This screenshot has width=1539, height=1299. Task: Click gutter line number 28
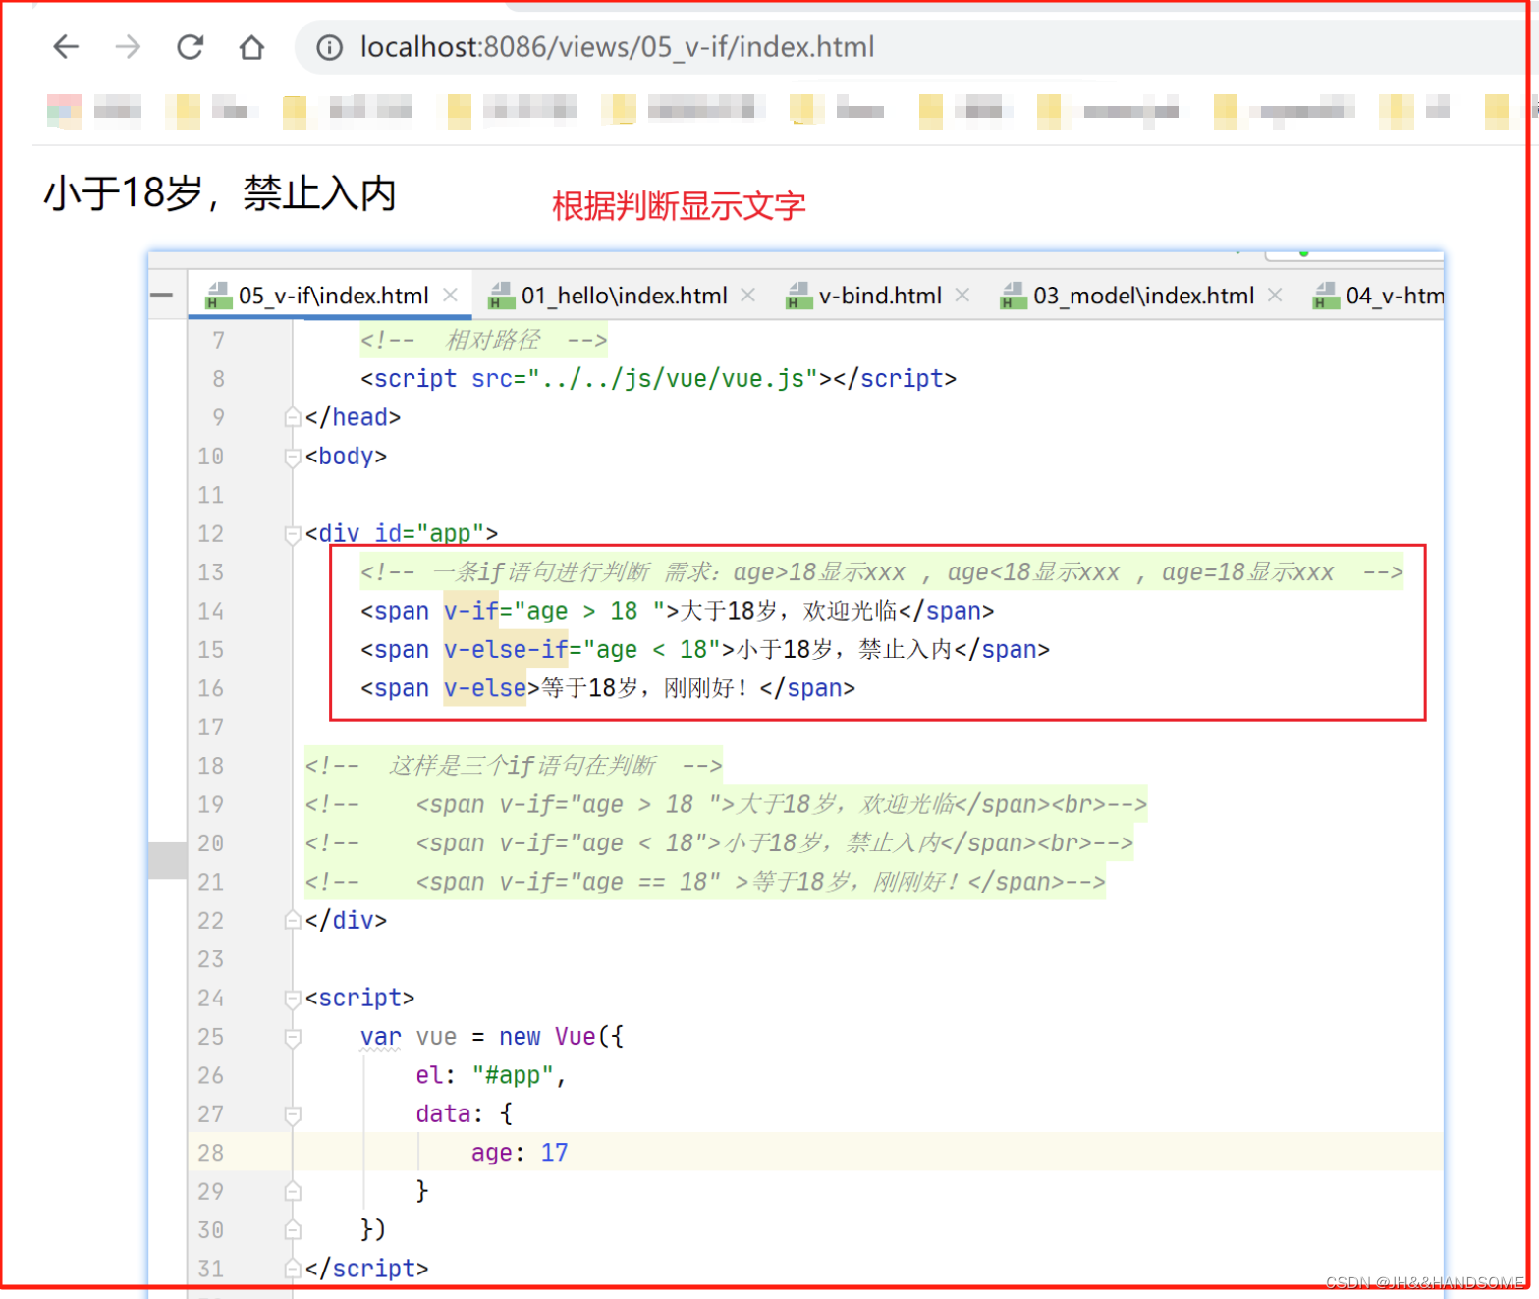pos(211,1153)
